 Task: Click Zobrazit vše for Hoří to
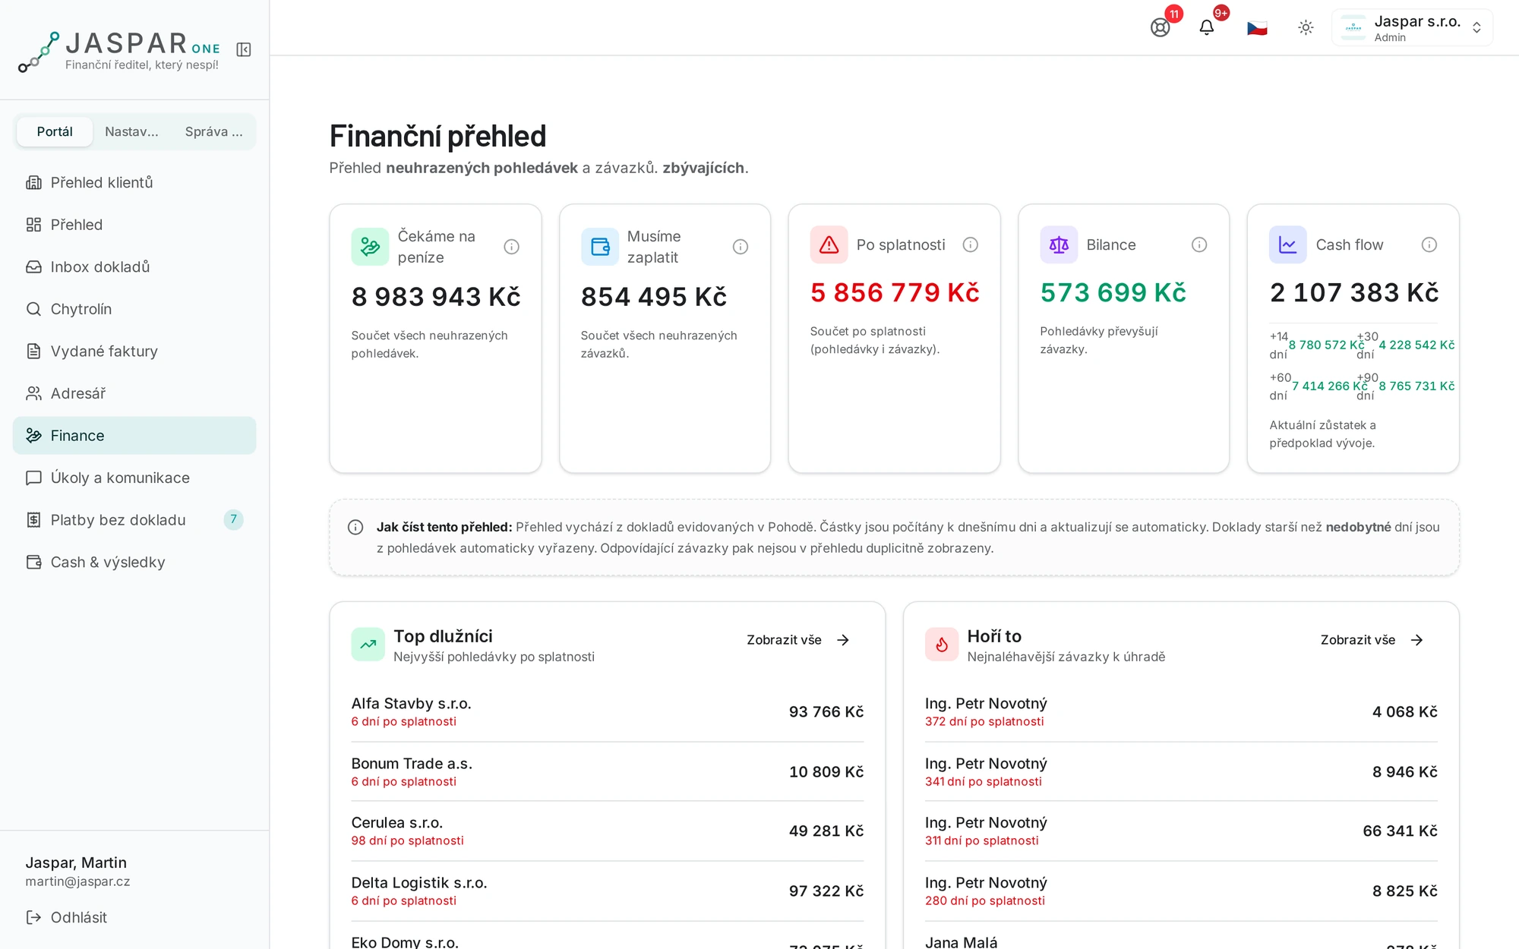pyautogui.click(x=1372, y=640)
